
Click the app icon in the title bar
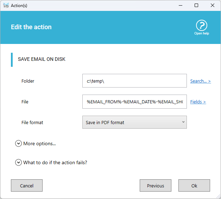pos(6,5)
